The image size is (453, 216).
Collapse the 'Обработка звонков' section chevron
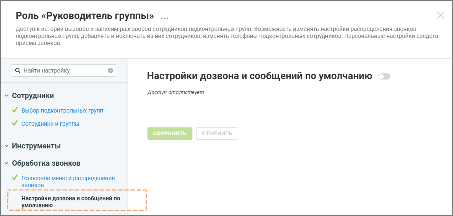(x=6, y=163)
